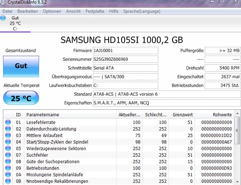Click the Standard field ATA8-ACS version 6
The height and width of the screenshot is (185, 241).
click(167, 94)
